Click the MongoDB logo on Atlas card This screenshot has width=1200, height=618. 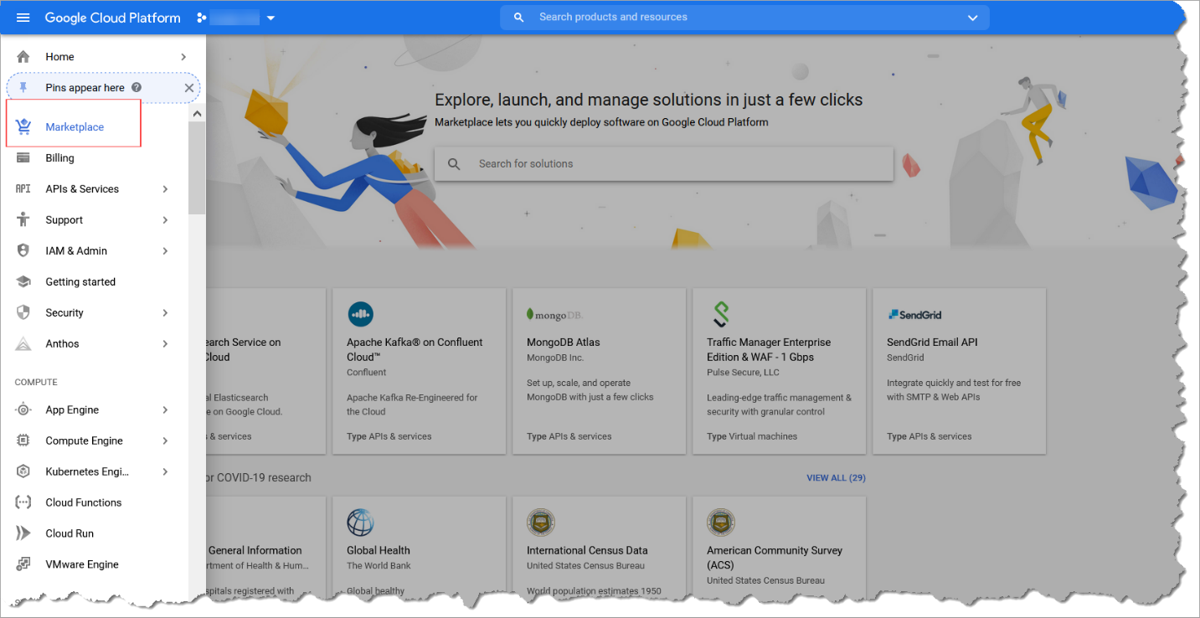click(x=554, y=315)
